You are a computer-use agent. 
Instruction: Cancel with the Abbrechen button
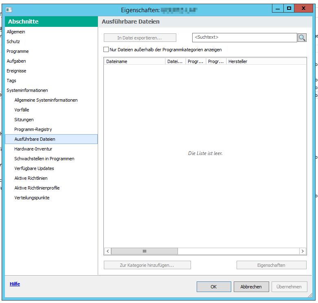pyautogui.click(x=251, y=287)
